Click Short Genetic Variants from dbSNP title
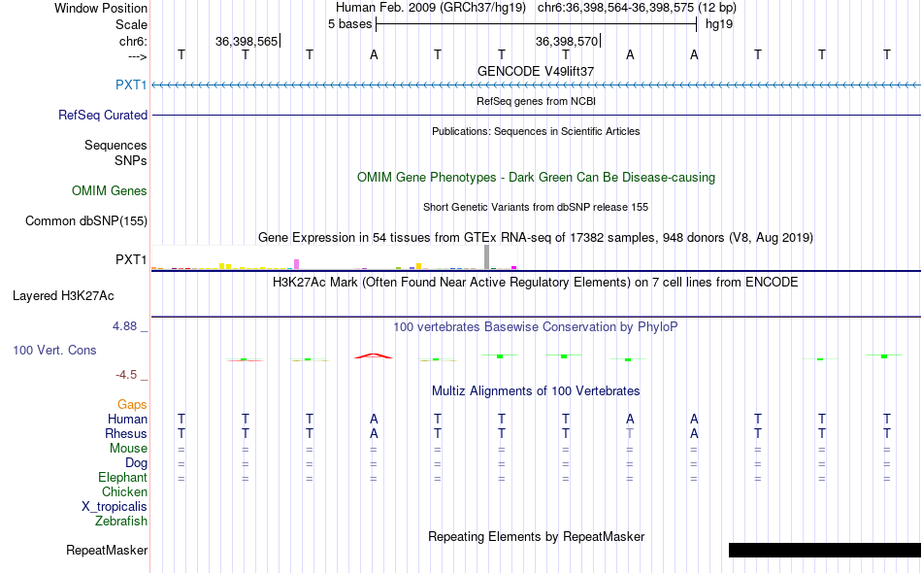 coord(536,207)
